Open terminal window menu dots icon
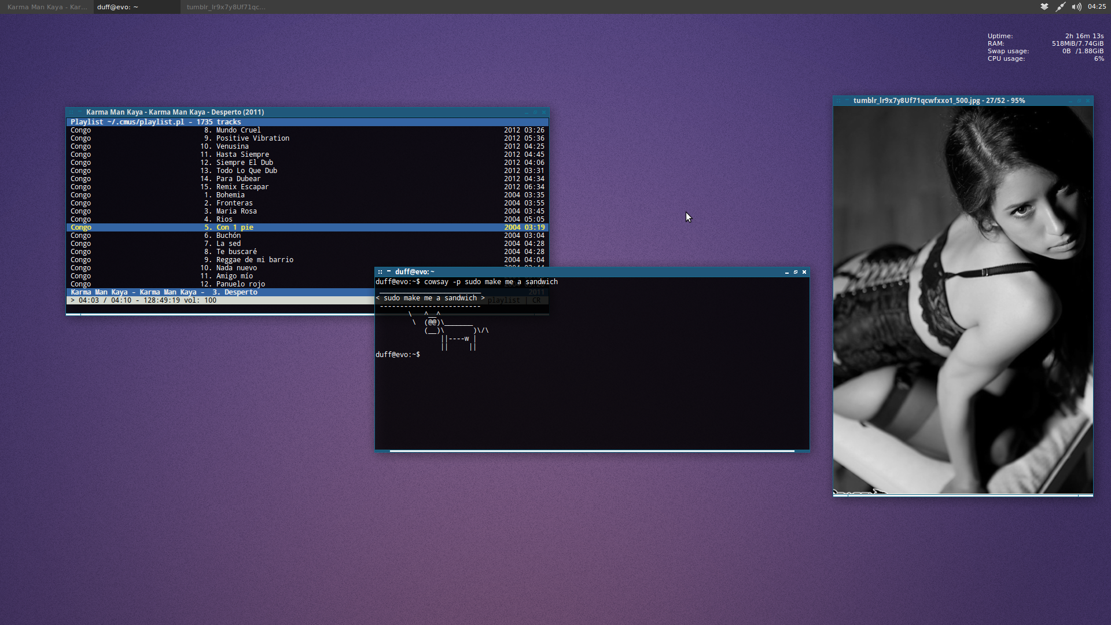This screenshot has width=1111, height=625. pos(380,272)
